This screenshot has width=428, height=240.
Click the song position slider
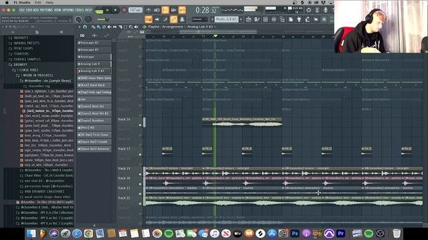coord(119,19)
